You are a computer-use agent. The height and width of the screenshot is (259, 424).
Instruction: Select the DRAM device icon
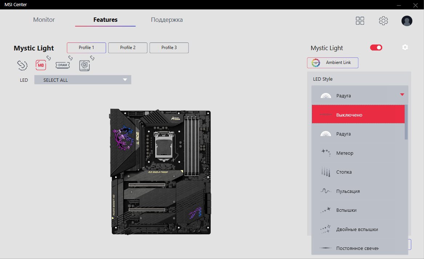[62, 65]
